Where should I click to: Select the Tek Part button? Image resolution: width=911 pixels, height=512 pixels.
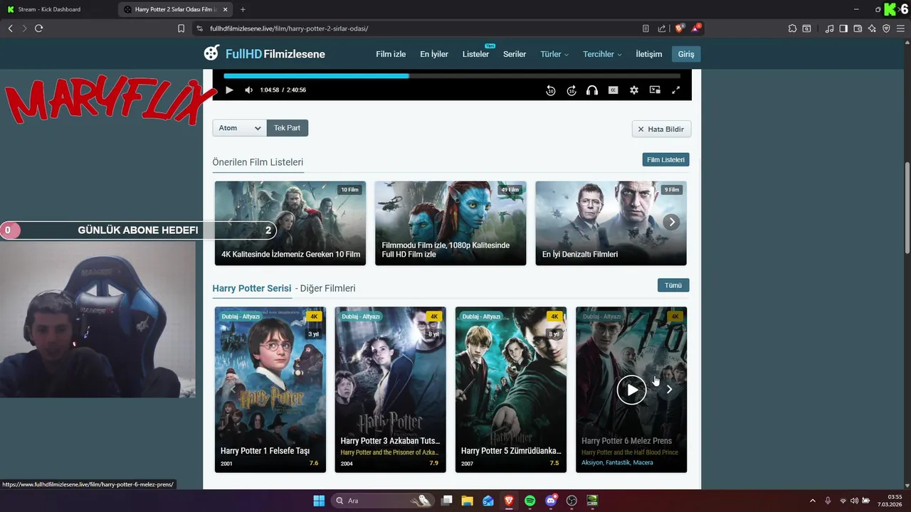pyautogui.click(x=287, y=128)
